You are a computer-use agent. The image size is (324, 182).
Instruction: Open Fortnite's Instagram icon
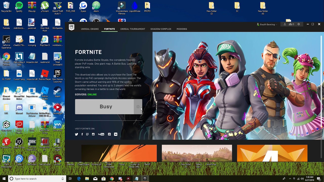pyautogui.click(x=93, y=134)
